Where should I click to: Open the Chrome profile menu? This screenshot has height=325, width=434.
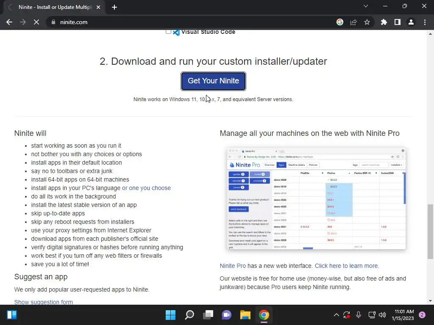point(411,22)
